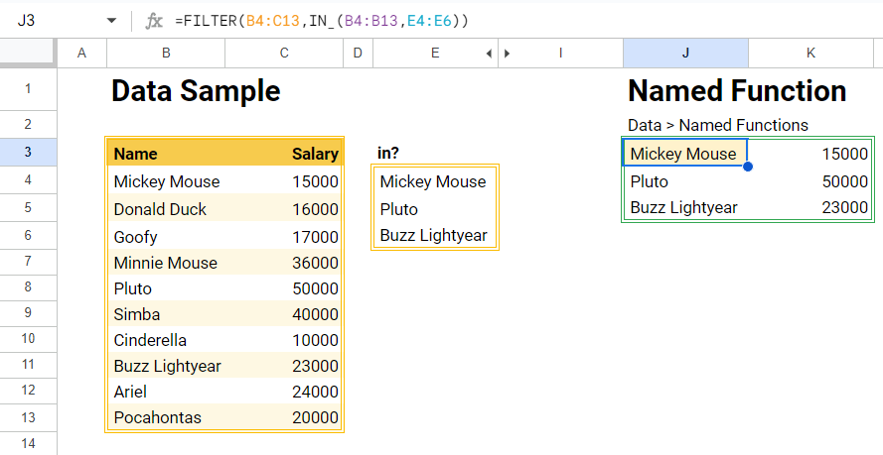Click the salary 24000 cell

click(284, 392)
